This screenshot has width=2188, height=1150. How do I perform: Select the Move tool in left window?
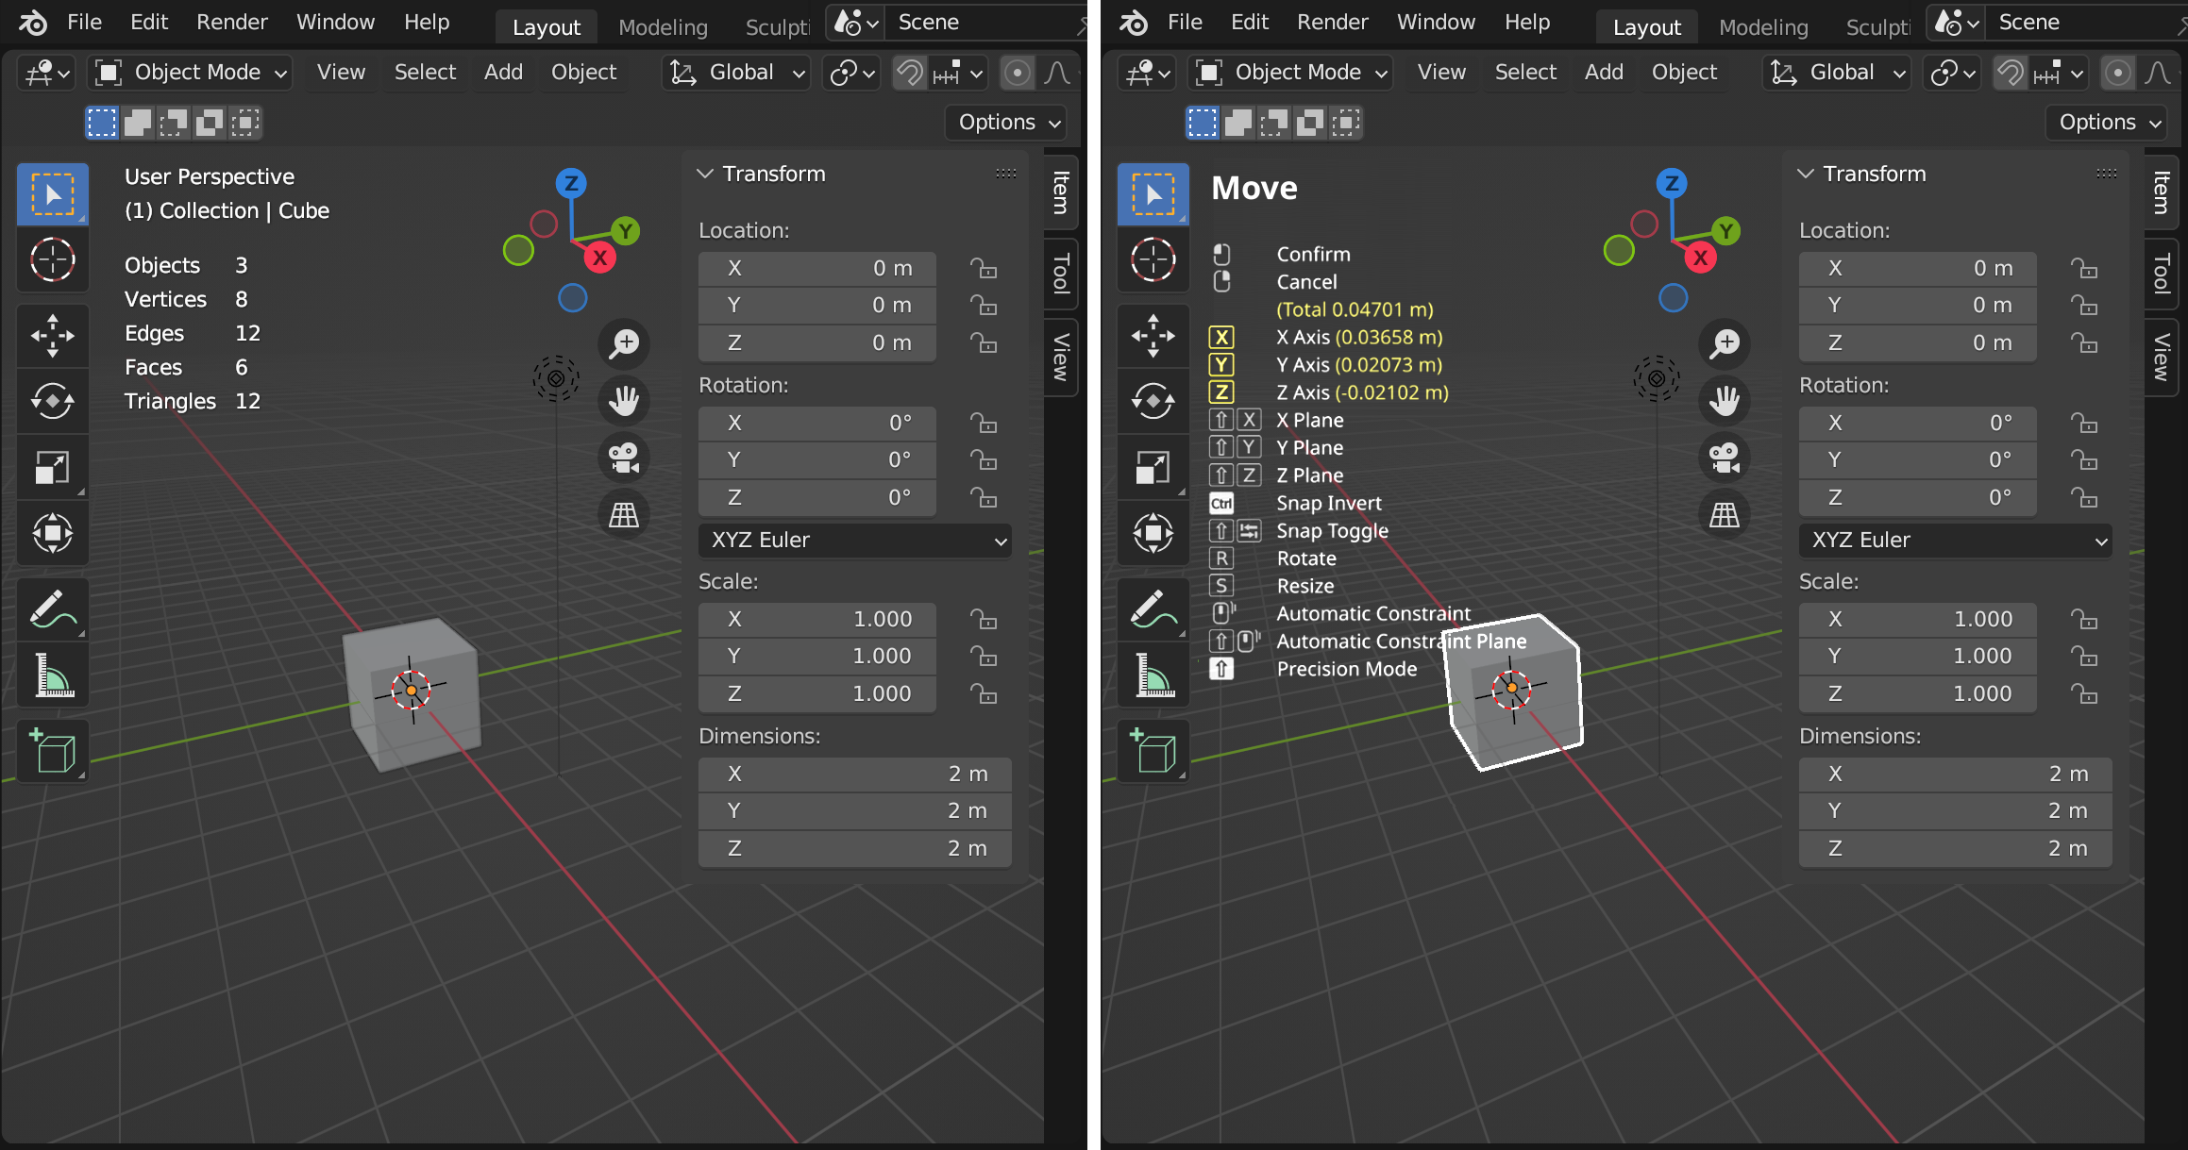point(53,335)
